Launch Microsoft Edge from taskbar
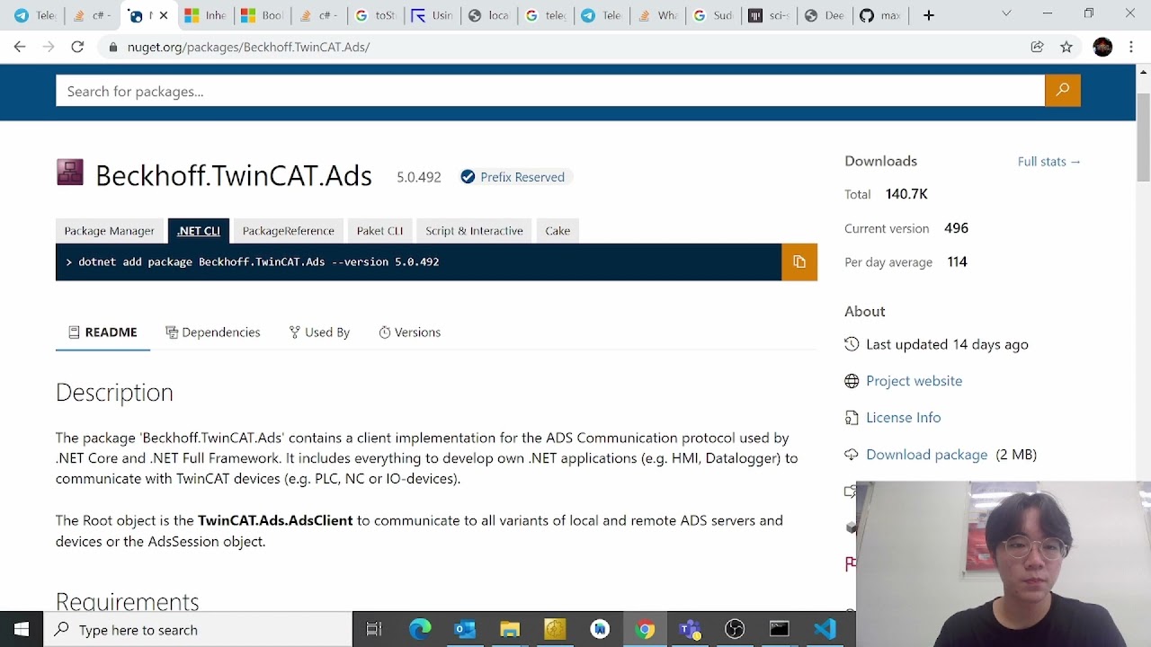The width and height of the screenshot is (1151, 647). coord(420,630)
